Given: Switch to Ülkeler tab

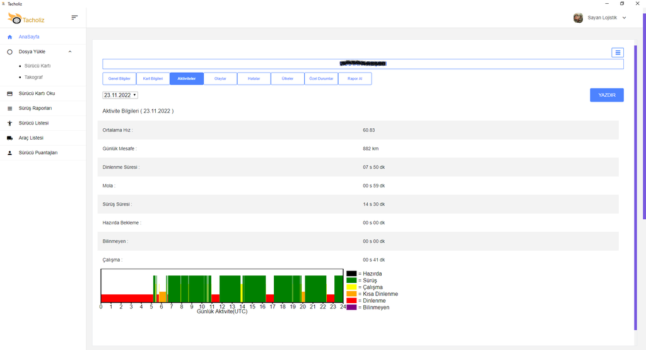Looking at the screenshot, I should point(288,78).
